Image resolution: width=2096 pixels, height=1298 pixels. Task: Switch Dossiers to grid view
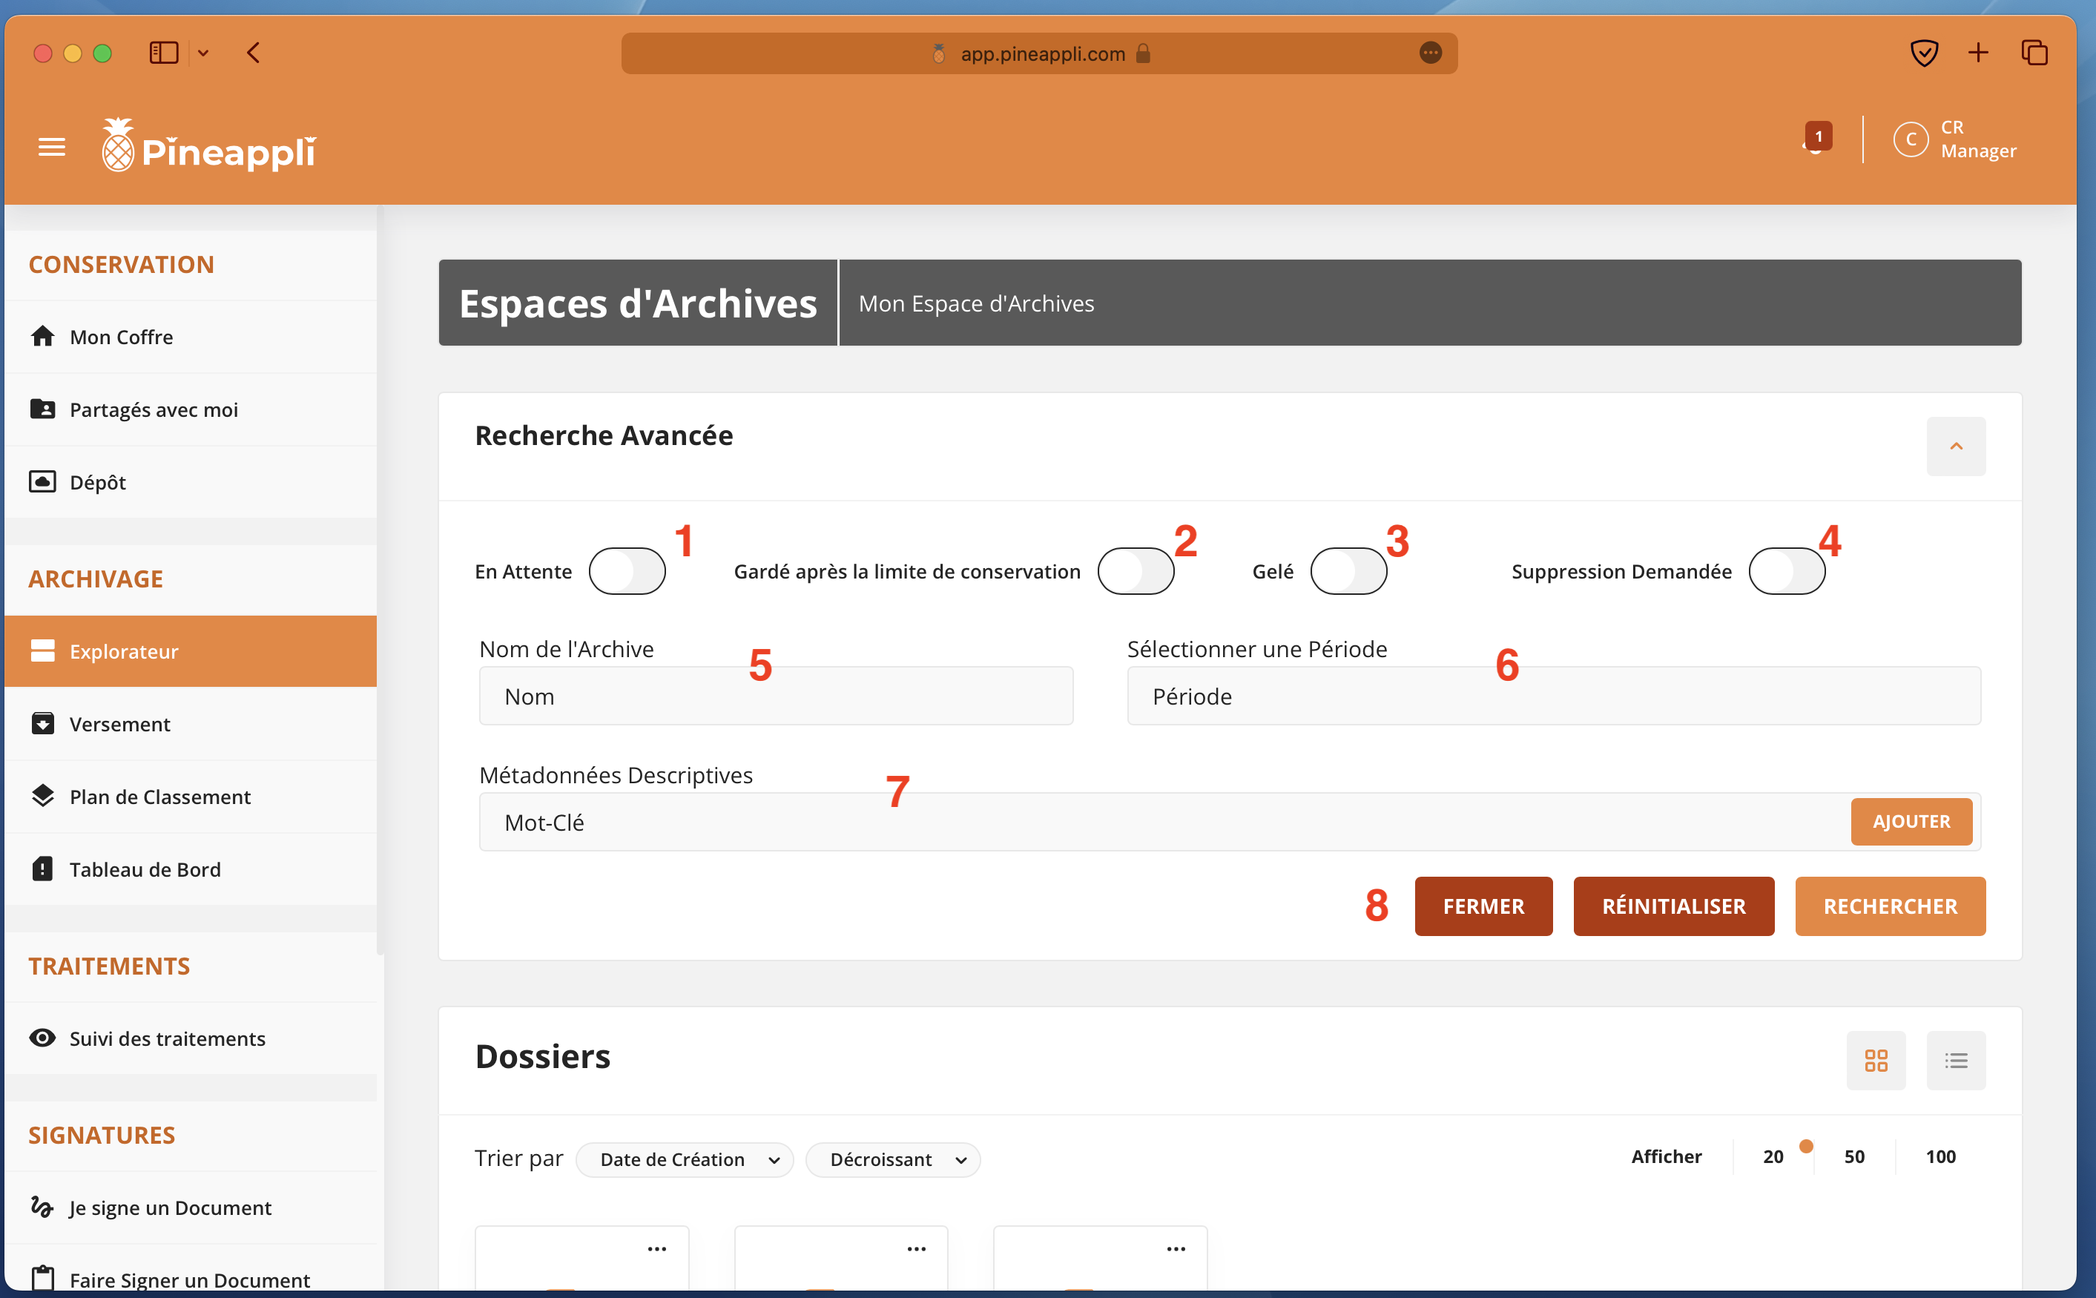1876,1060
